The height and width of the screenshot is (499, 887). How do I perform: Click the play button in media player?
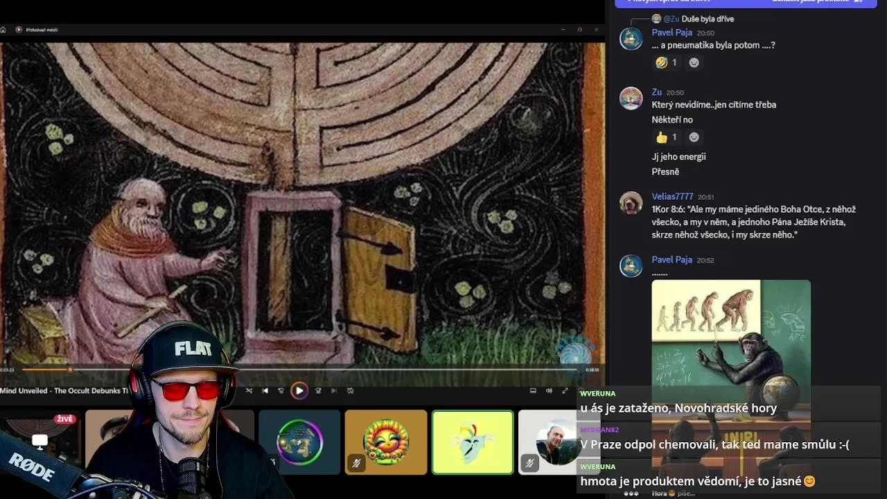point(299,391)
